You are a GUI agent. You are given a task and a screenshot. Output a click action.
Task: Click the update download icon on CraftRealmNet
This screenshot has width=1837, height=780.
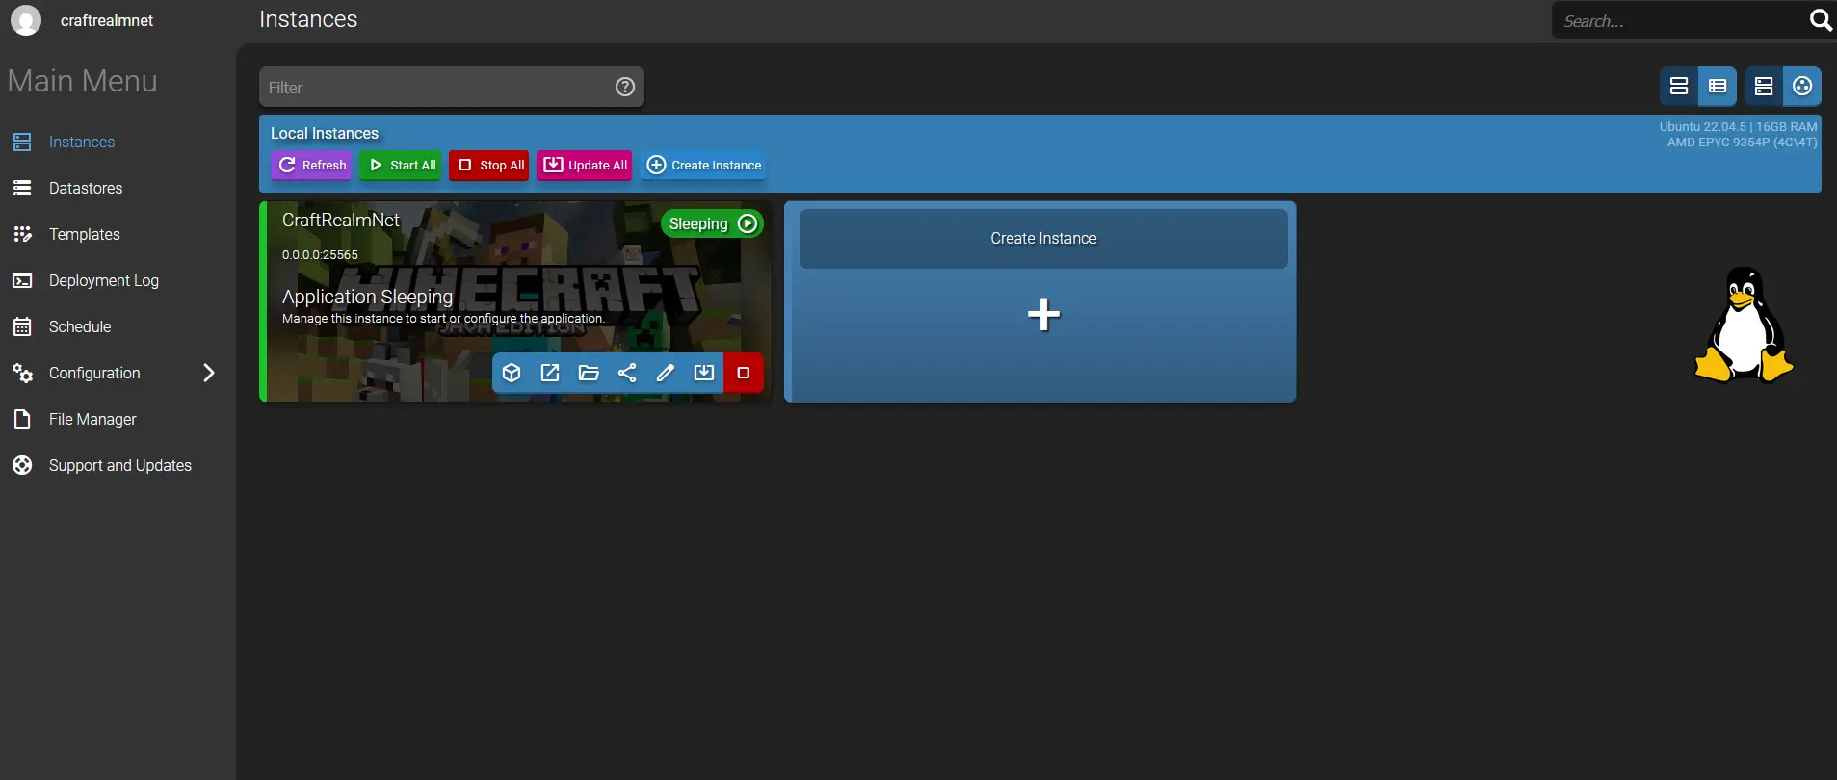[704, 373]
